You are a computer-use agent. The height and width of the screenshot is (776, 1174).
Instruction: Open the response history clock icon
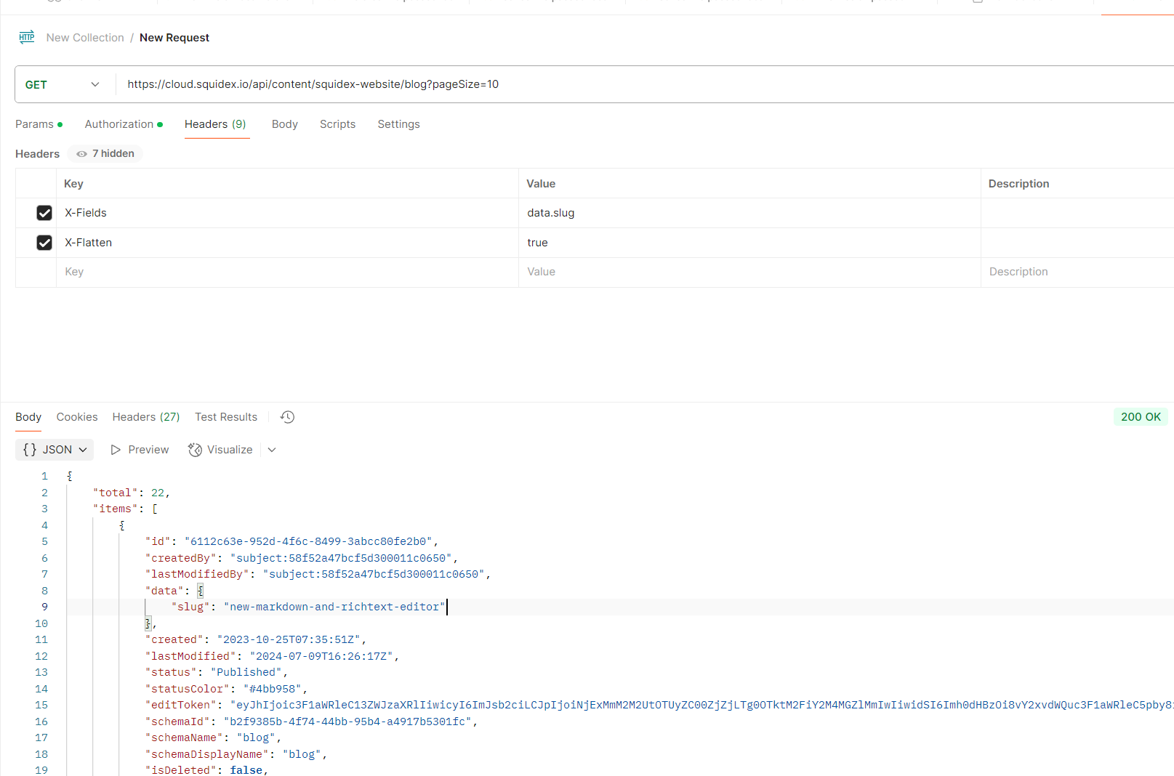point(287,417)
